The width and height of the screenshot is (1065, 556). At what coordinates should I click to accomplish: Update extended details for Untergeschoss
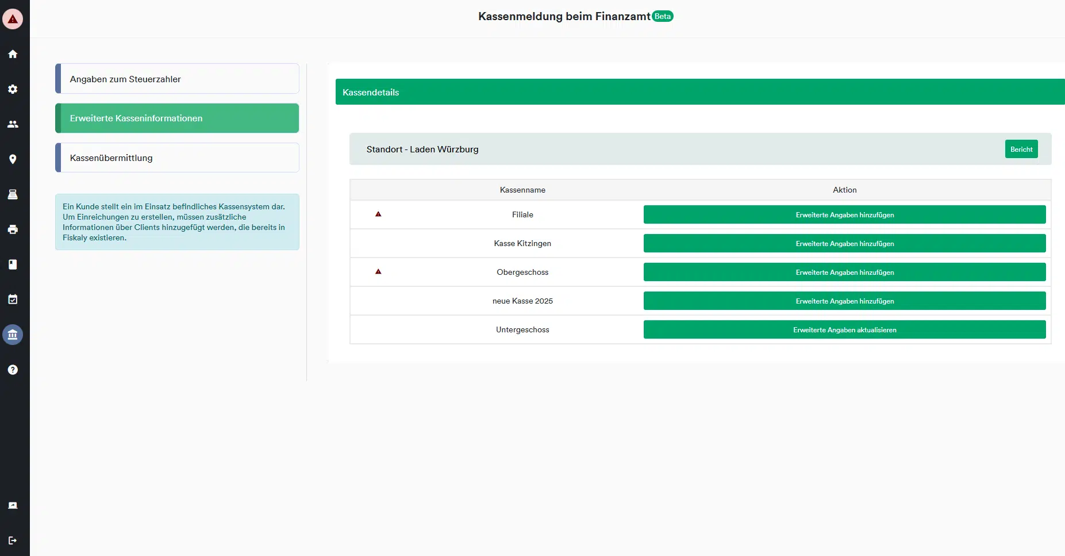[x=844, y=329]
